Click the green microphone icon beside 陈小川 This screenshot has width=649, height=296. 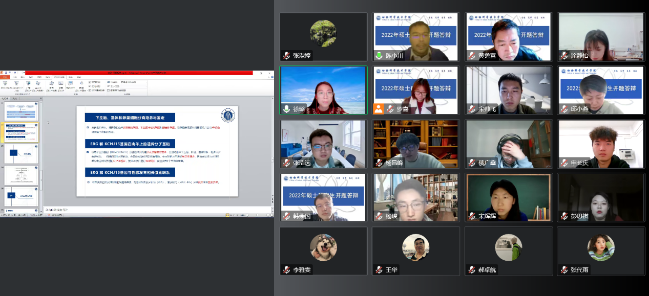tap(379, 56)
